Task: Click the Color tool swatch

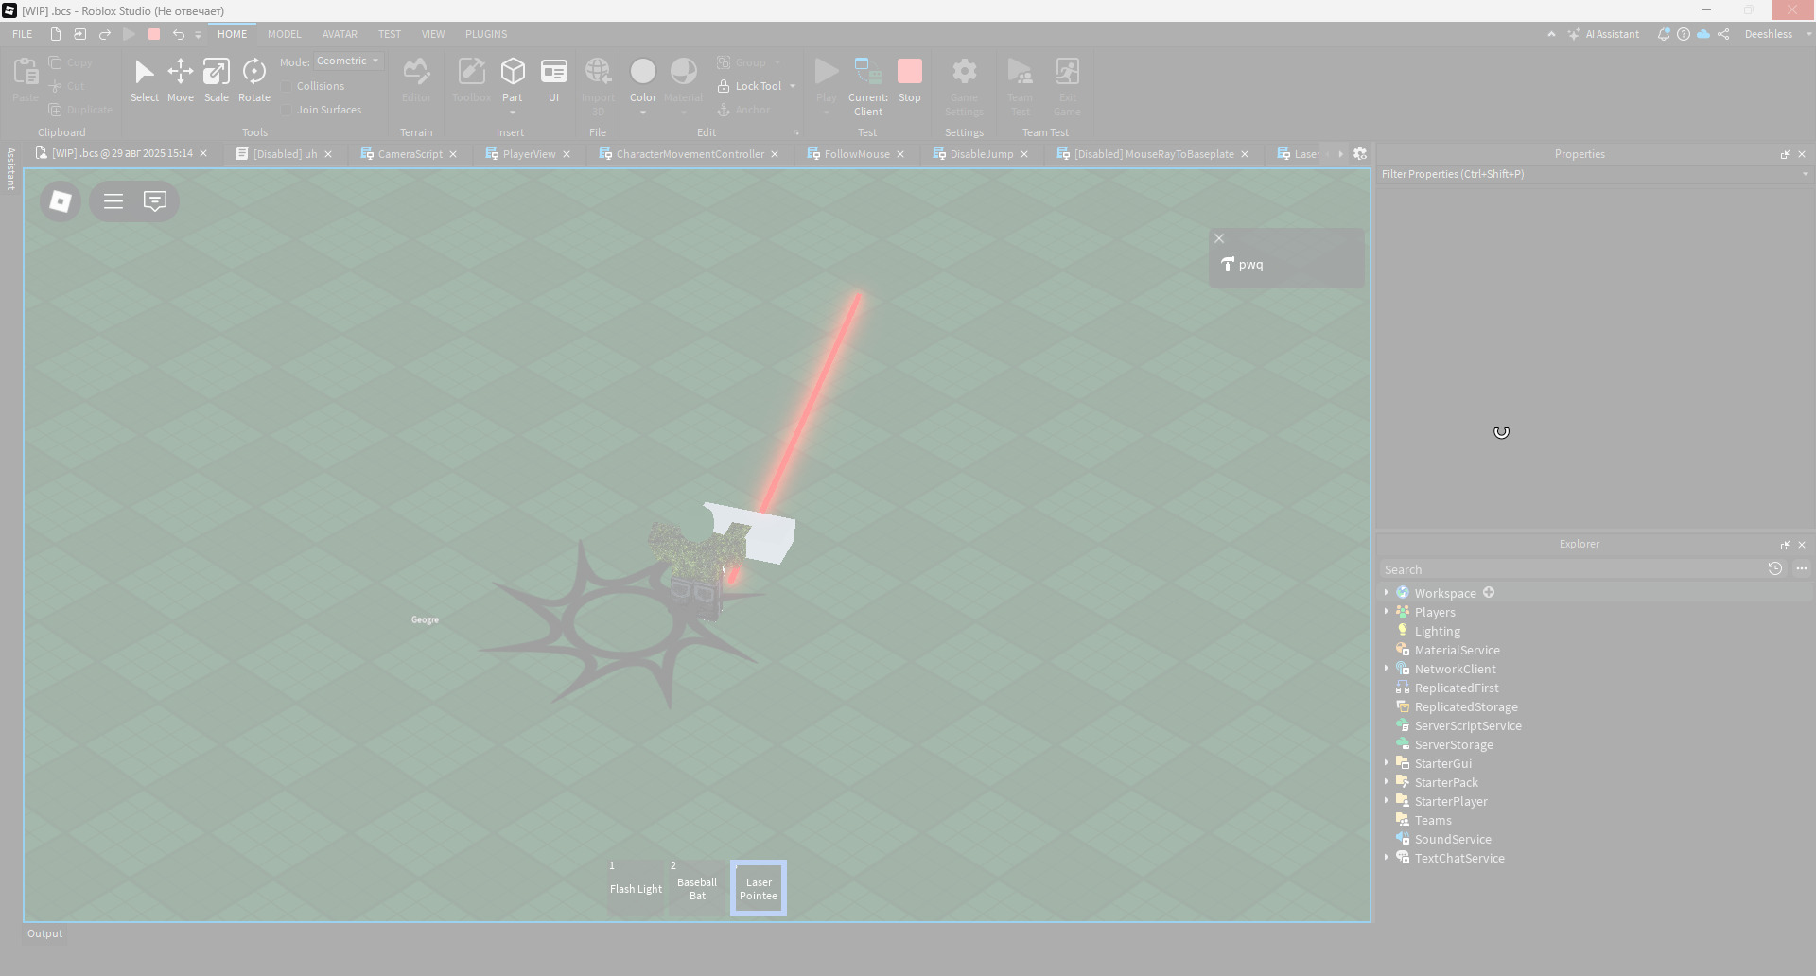Action: (643, 73)
